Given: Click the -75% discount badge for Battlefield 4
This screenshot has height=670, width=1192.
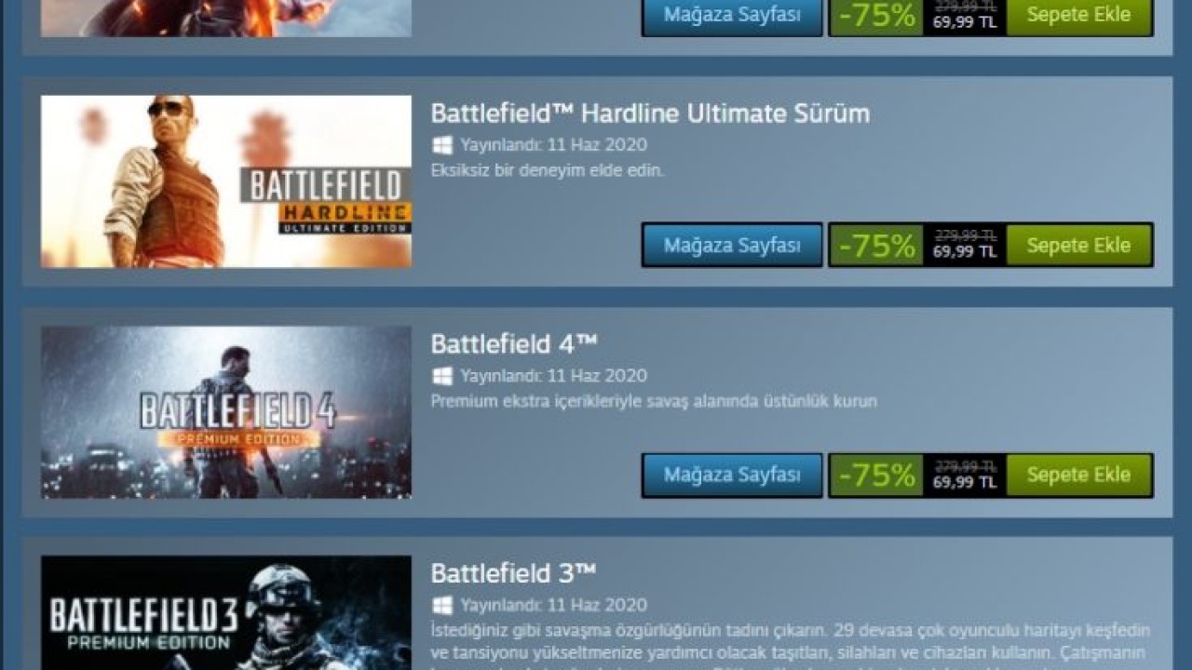Looking at the screenshot, I should click(x=876, y=476).
